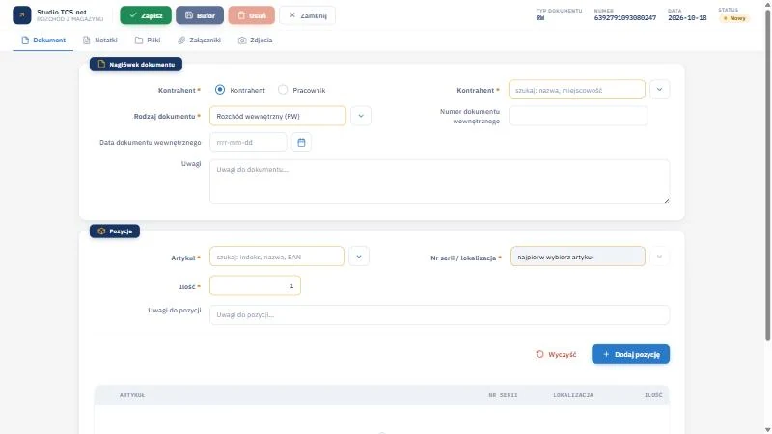
Task: Expand the Artykuł dropdown arrow
Action: click(x=359, y=257)
